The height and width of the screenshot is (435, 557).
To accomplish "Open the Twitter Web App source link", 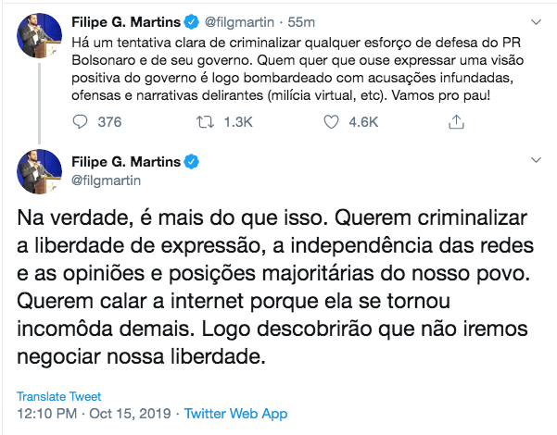I will click(235, 414).
